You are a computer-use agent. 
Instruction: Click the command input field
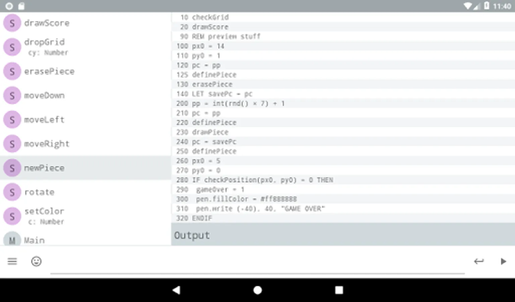[257, 265]
